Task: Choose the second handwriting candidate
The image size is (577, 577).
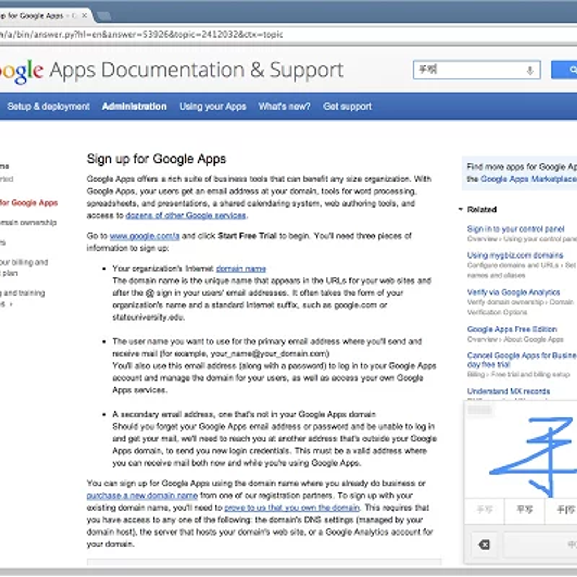Action: point(524,510)
